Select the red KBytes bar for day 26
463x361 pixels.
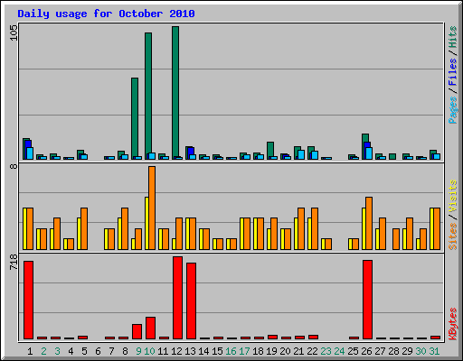point(367,300)
